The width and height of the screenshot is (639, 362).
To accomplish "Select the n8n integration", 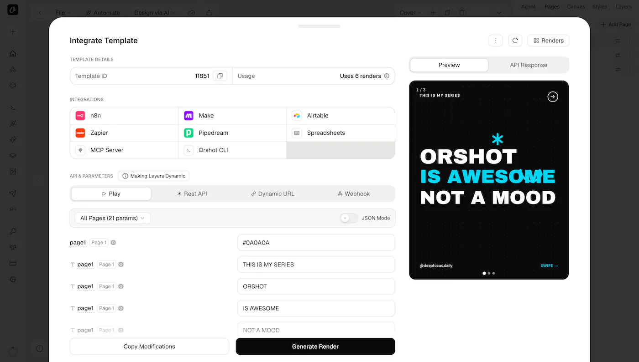I will 124,116.
